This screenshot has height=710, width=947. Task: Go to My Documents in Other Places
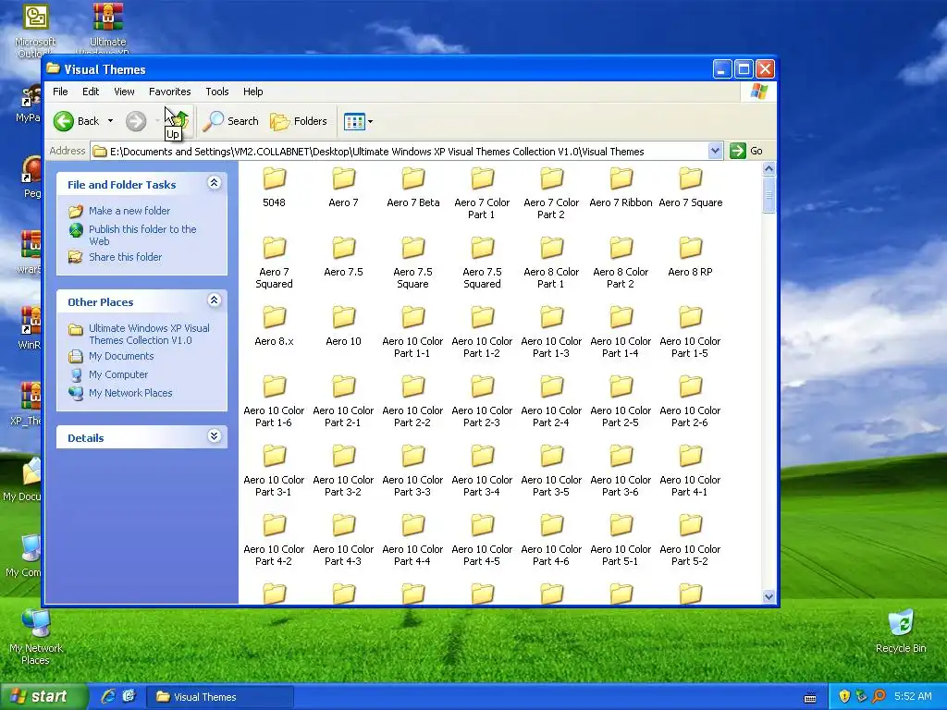click(111, 356)
